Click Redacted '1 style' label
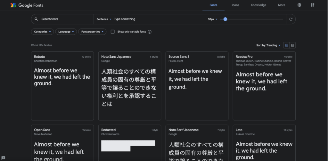 [x=155, y=130]
